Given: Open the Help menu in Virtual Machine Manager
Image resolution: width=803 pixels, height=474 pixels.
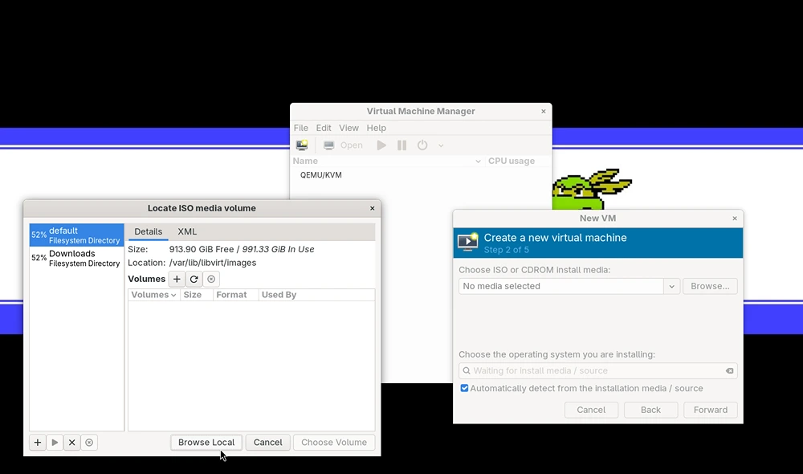Looking at the screenshot, I should click(x=376, y=128).
